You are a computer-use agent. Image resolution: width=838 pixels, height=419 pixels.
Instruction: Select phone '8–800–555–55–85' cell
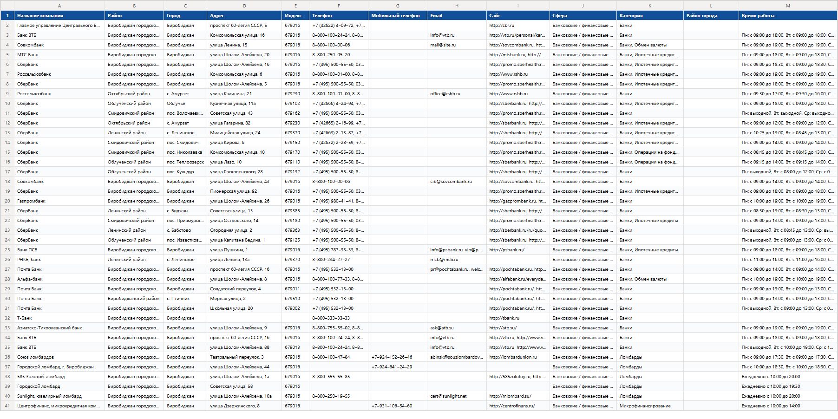pos(339,377)
